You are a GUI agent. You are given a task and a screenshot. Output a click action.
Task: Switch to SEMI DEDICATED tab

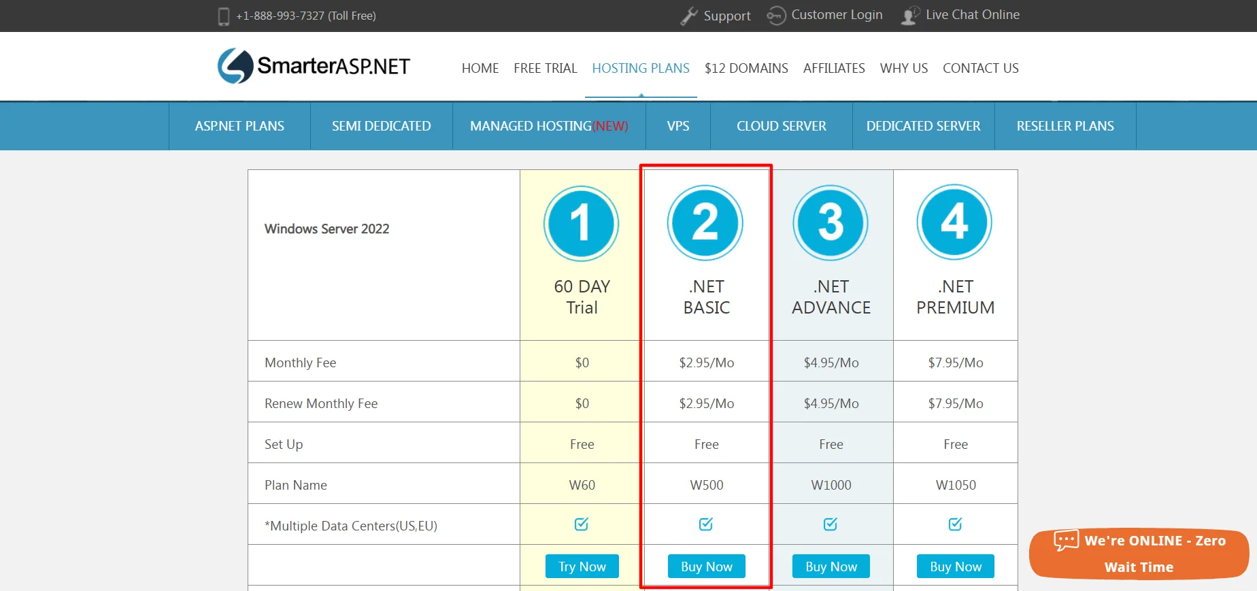[382, 126]
